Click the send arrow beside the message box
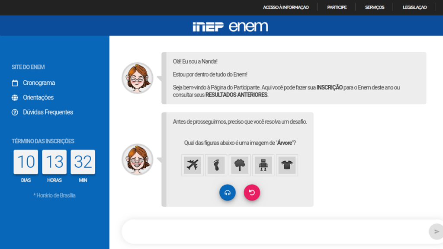443x249 pixels. tap(437, 232)
